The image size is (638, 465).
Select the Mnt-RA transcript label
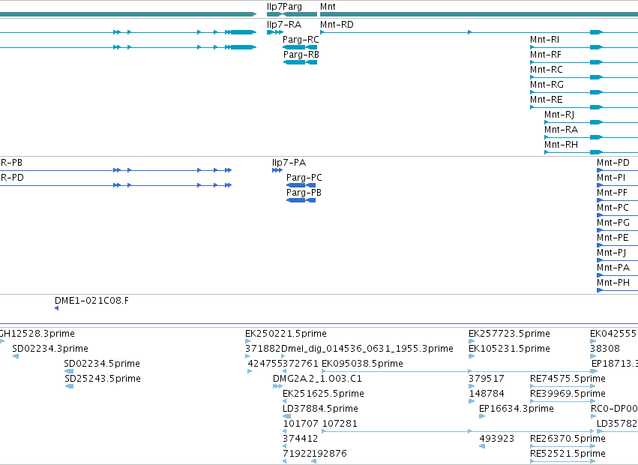(561, 130)
